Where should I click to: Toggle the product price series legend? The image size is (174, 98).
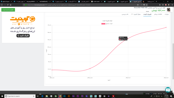tap(107, 24)
